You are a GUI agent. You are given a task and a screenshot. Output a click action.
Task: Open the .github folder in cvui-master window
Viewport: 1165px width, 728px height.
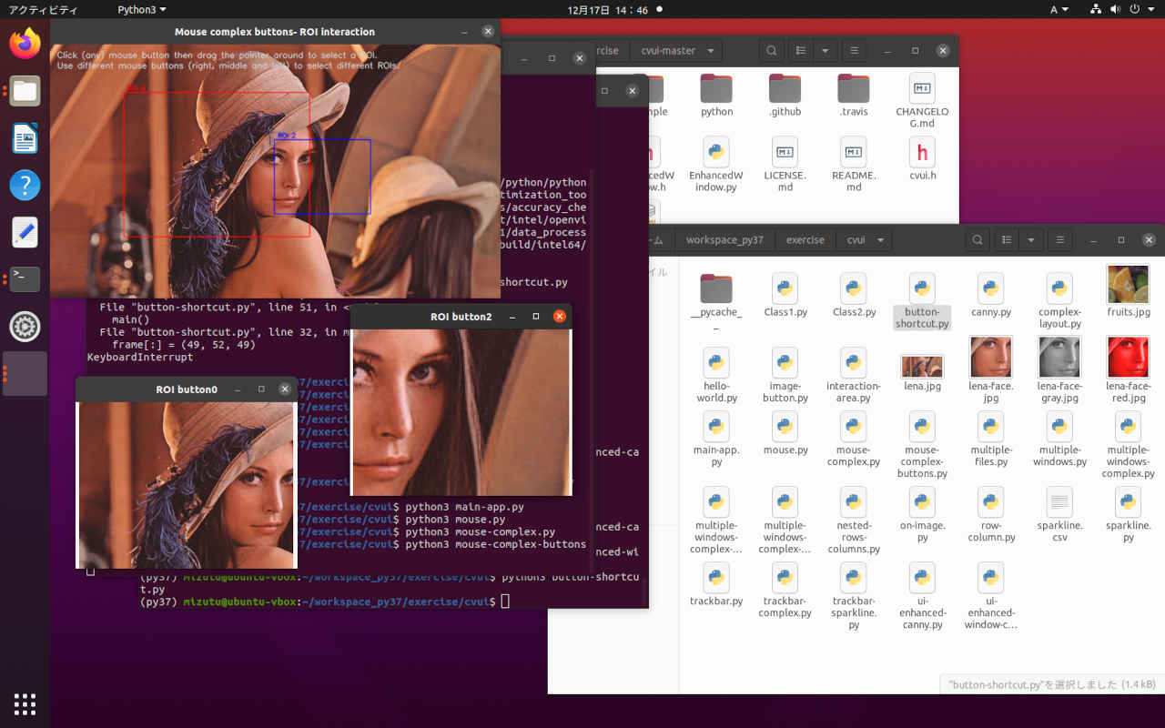click(785, 88)
